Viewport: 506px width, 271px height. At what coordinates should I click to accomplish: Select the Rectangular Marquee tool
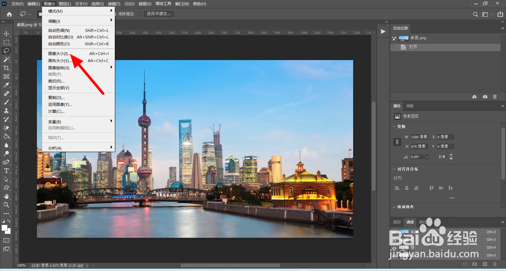pyautogui.click(x=6, y=42)
